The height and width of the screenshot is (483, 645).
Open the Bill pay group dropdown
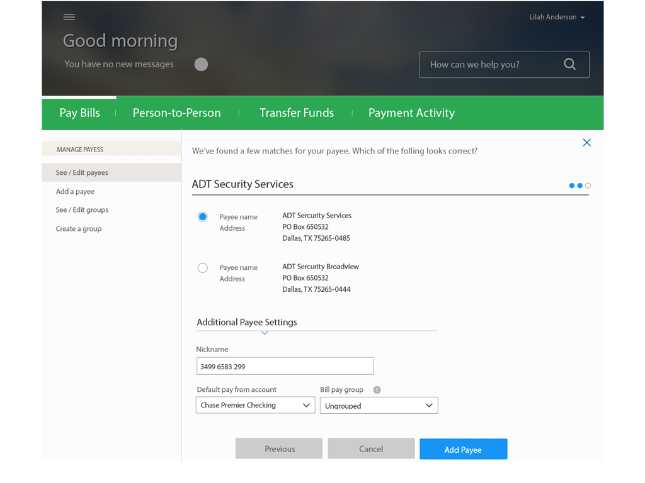click(x=379, y=406)
